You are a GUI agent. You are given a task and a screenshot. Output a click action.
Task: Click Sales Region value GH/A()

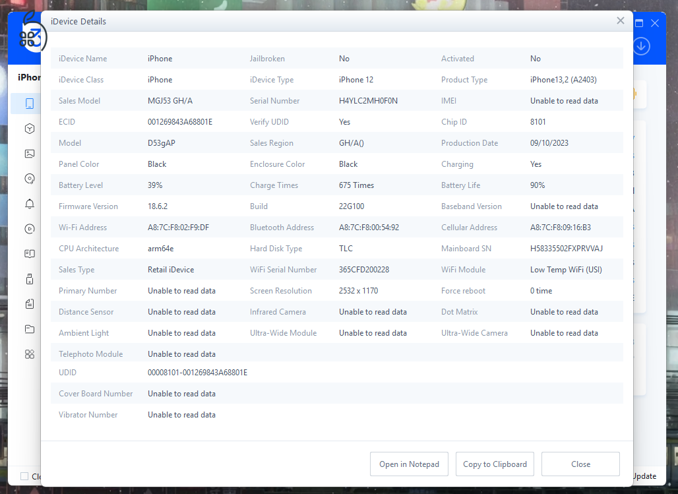coord(351,143)
